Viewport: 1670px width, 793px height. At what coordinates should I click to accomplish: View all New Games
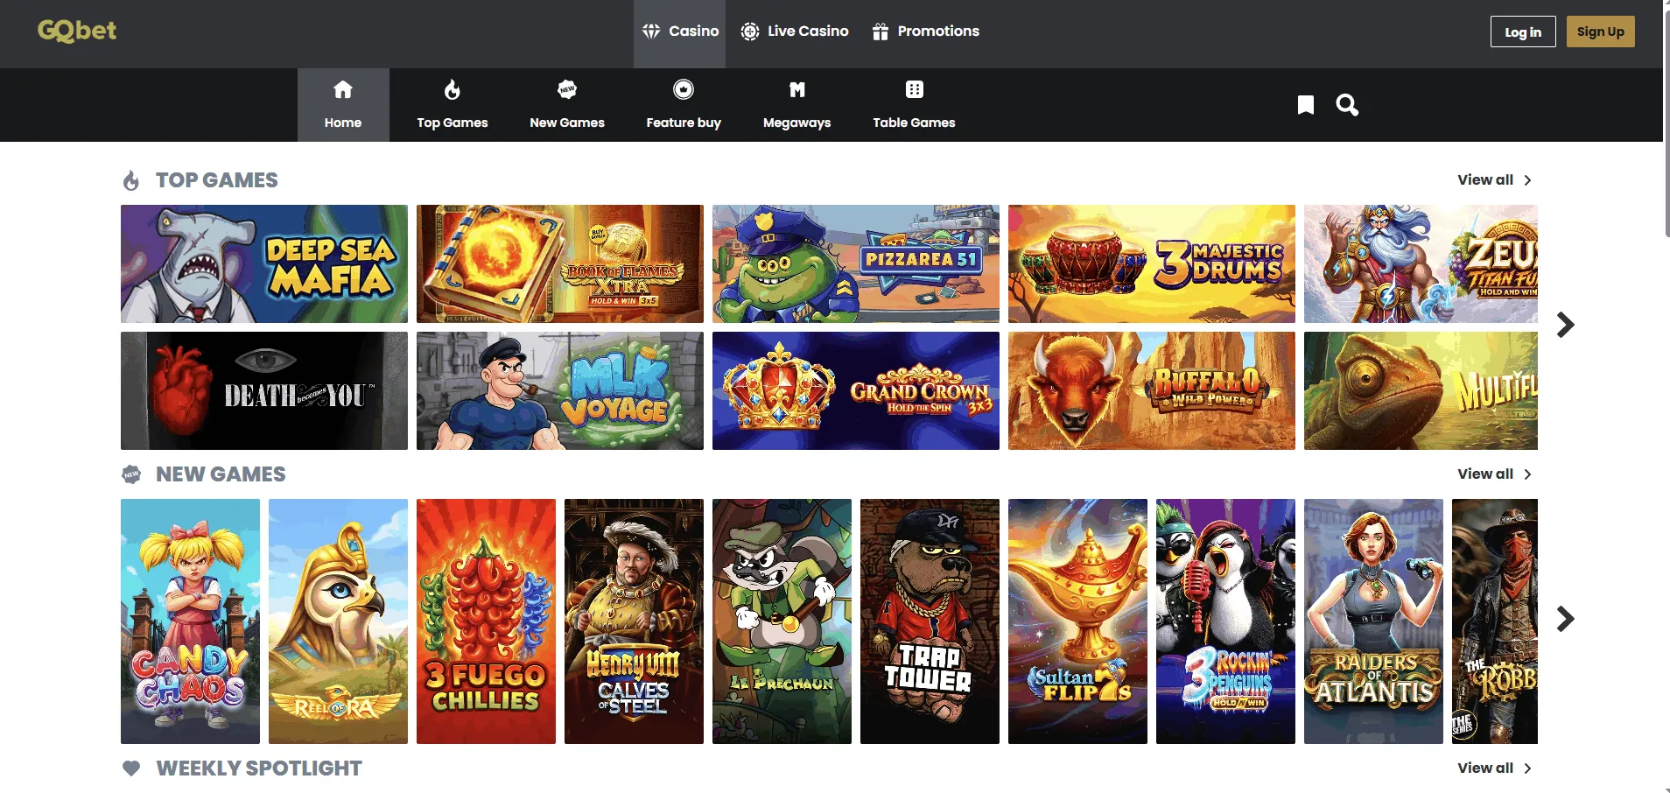tap(1494, 474)
